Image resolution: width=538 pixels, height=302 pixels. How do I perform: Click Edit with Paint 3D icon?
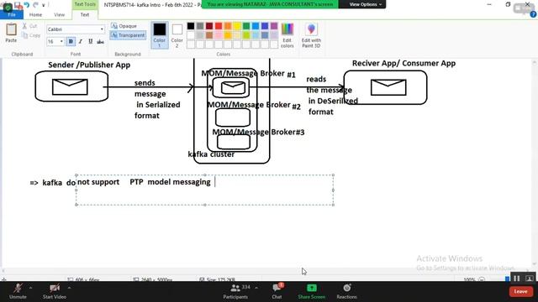pyautogui.click(x=311, y=35)
